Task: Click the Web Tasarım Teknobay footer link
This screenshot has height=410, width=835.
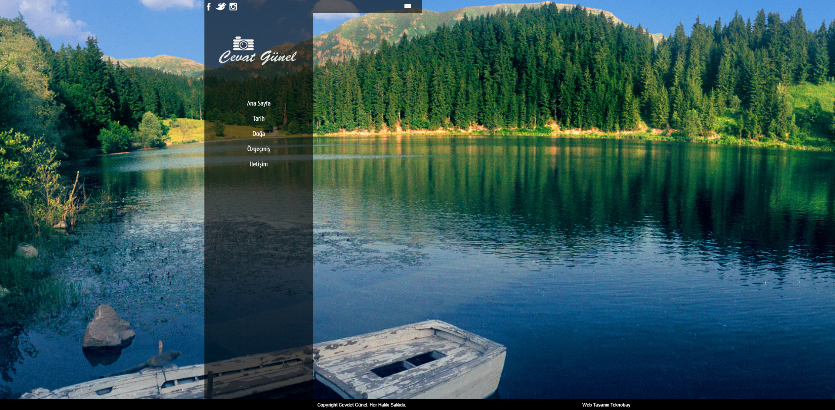Action: click(606, 405)
